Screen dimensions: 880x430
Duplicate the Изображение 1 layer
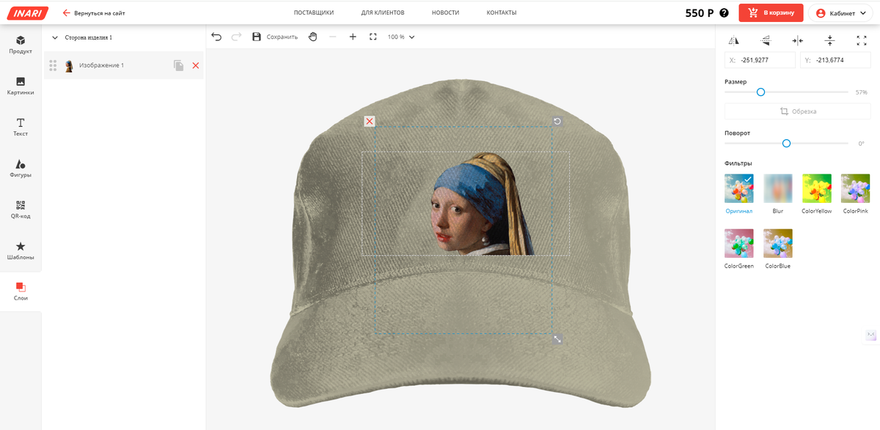pos(179,66)
